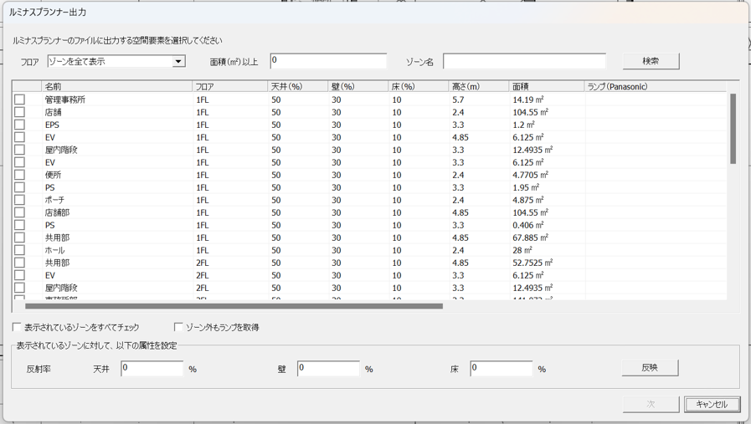Screen dimensions: 751x424
Task: Select the EPS row checkbox
Action: coord(19,125)
